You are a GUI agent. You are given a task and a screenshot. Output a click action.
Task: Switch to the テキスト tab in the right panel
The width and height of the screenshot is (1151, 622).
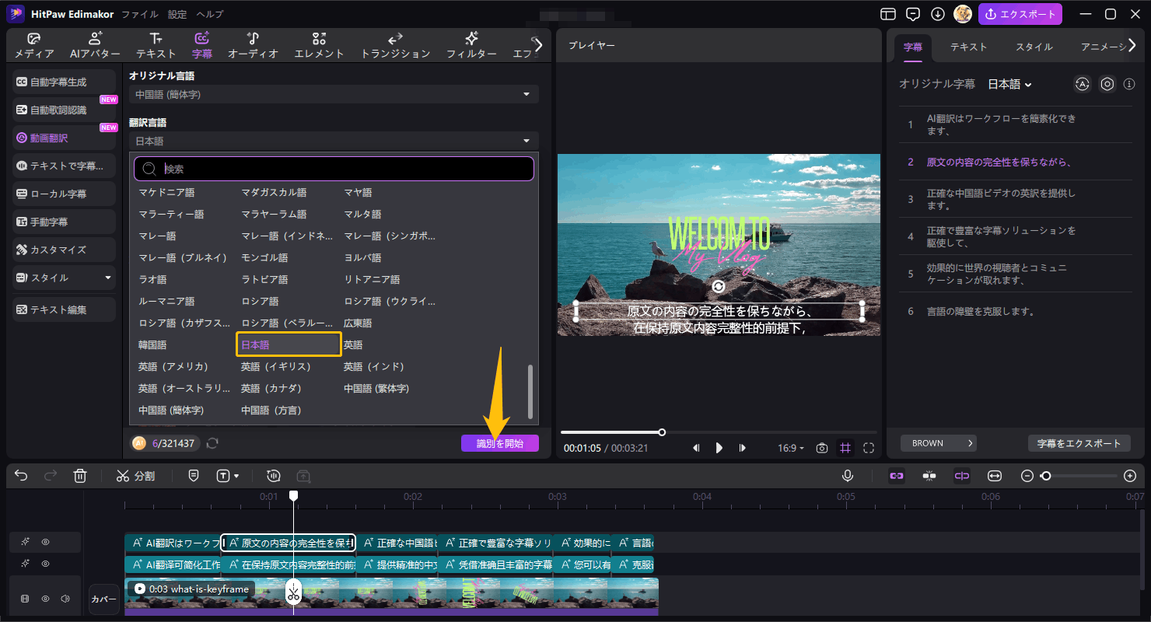967,47
